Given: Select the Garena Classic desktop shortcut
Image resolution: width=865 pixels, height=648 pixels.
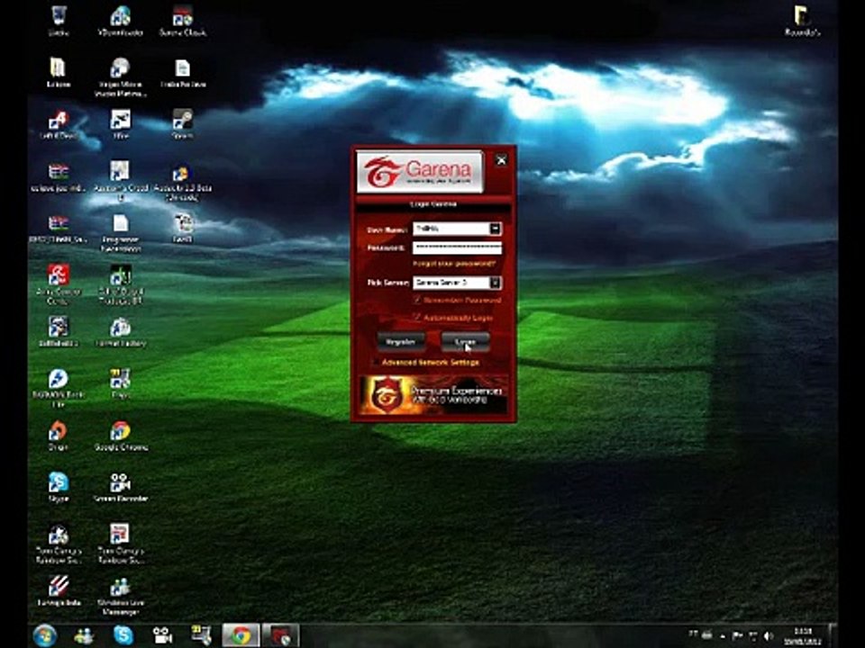Looking at the screenshot, I should [x=182, y=22].
